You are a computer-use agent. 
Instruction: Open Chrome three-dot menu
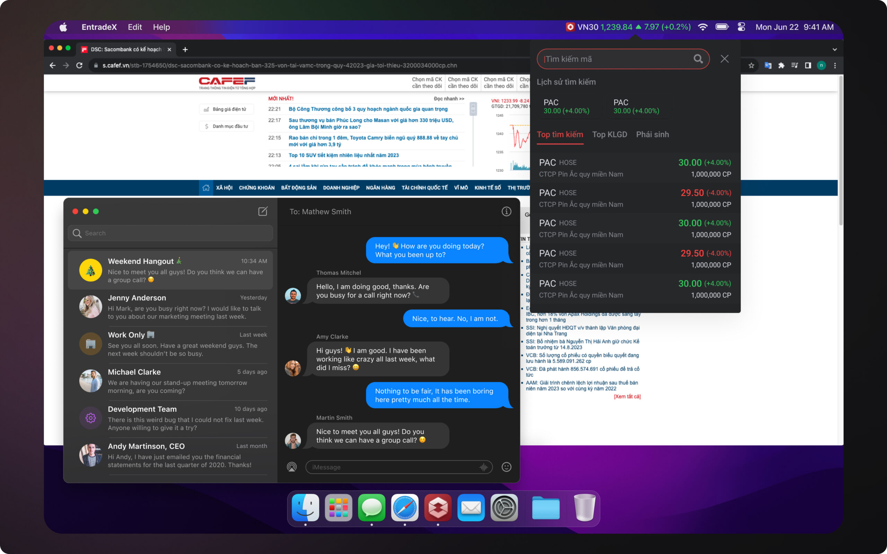(835, 65)
